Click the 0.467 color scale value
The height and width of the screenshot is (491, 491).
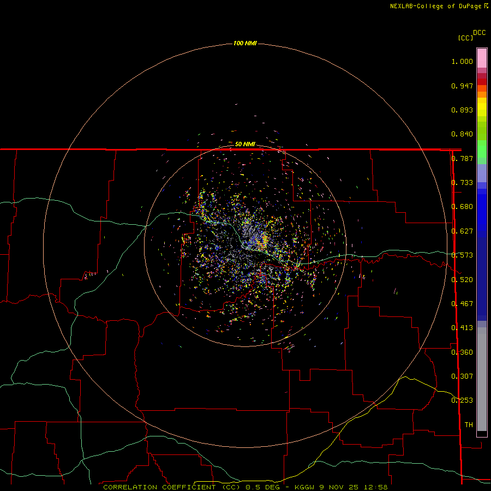coord(462,304)
